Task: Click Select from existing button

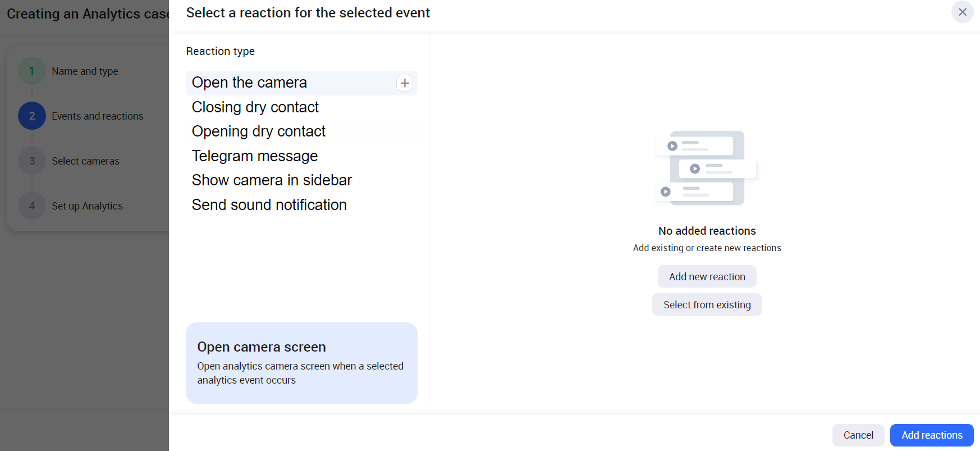Action: (x=707, y=305)
